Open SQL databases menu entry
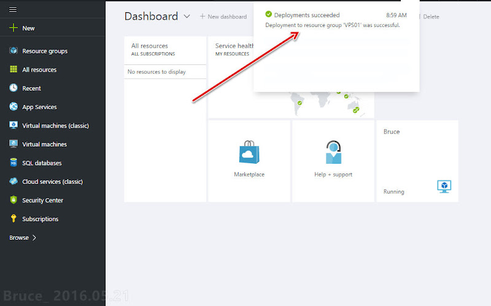491x306 pixels. (x=42, y=163)
